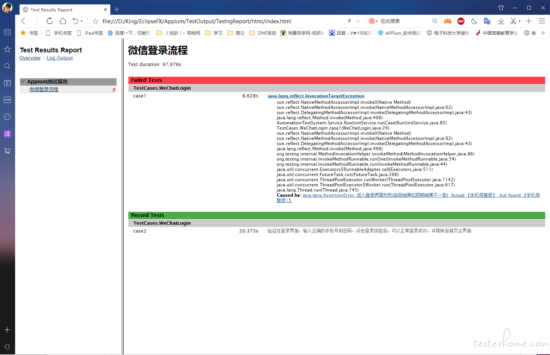Click the Sogou search engine icon
This screenshot has height=355, width=550.
click(x=372, y=21)
